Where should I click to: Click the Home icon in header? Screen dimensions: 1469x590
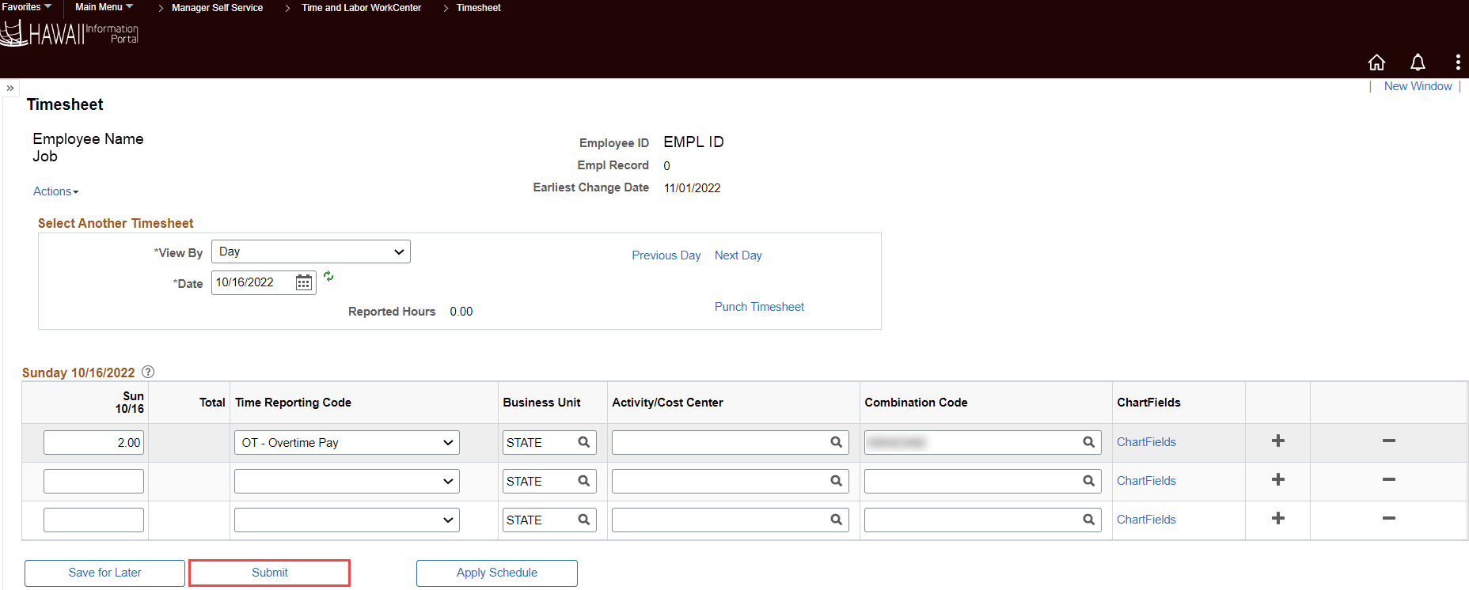[1376, 62]
